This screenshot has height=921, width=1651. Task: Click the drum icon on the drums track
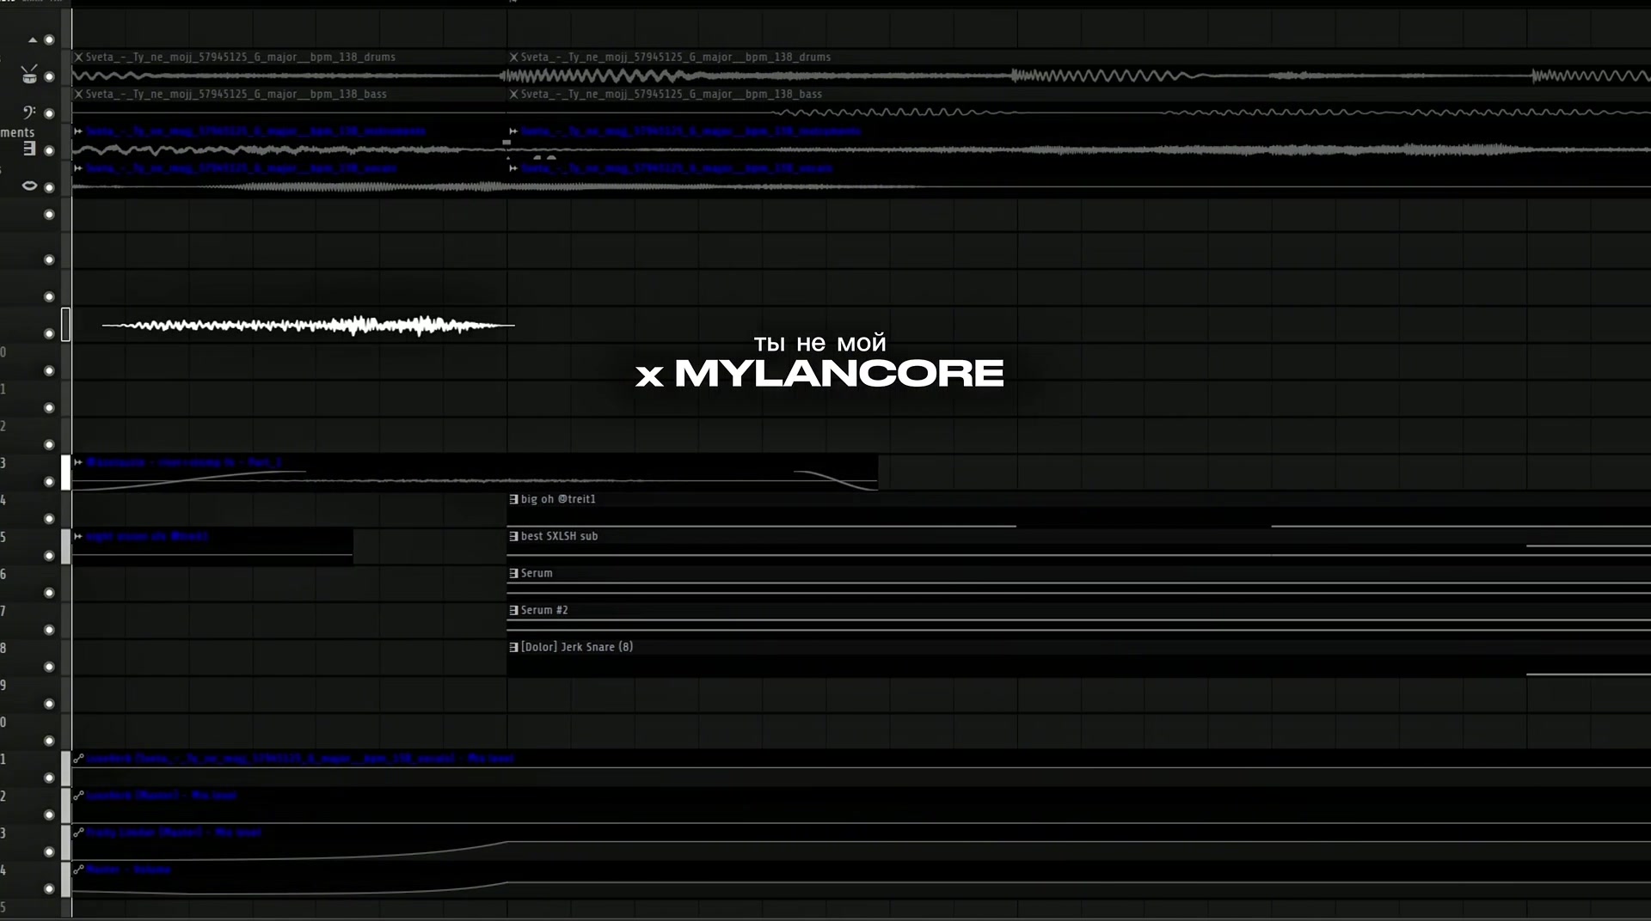29,75
